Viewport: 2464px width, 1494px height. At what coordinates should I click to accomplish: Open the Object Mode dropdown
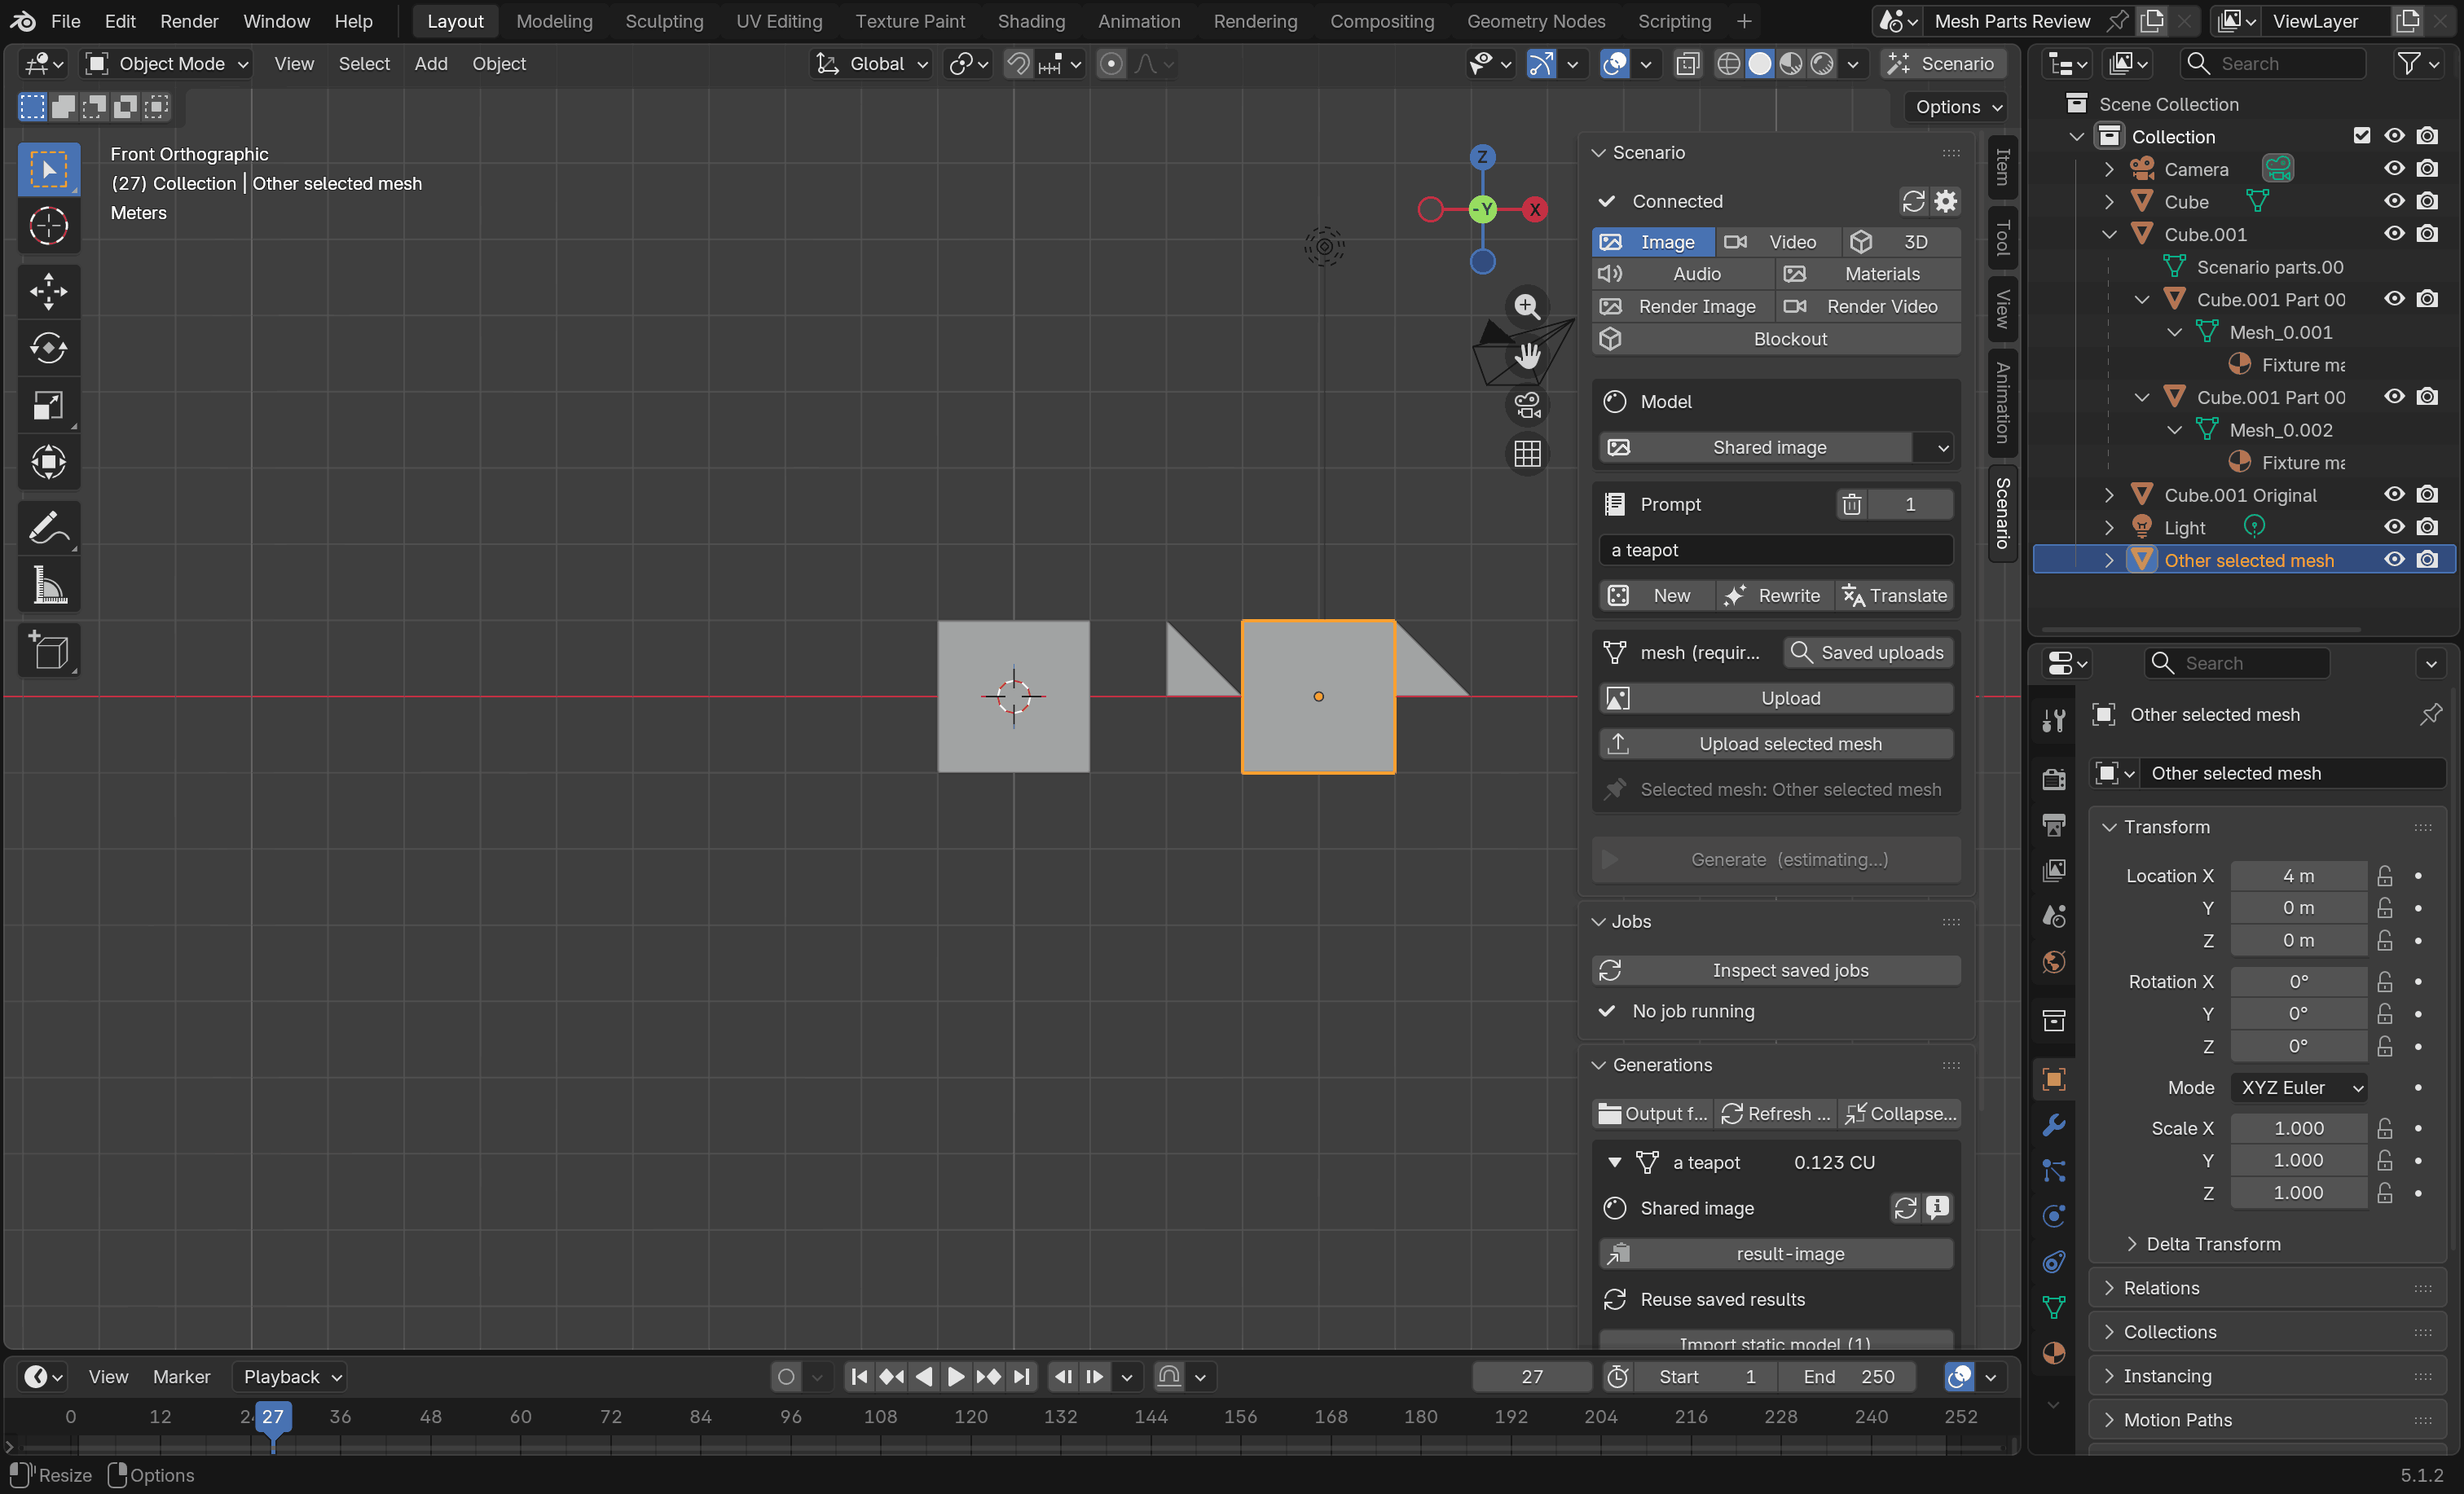(166, 63)
